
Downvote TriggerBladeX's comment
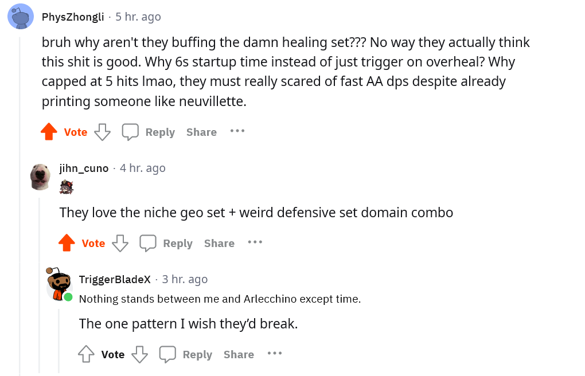pos(139,354)
